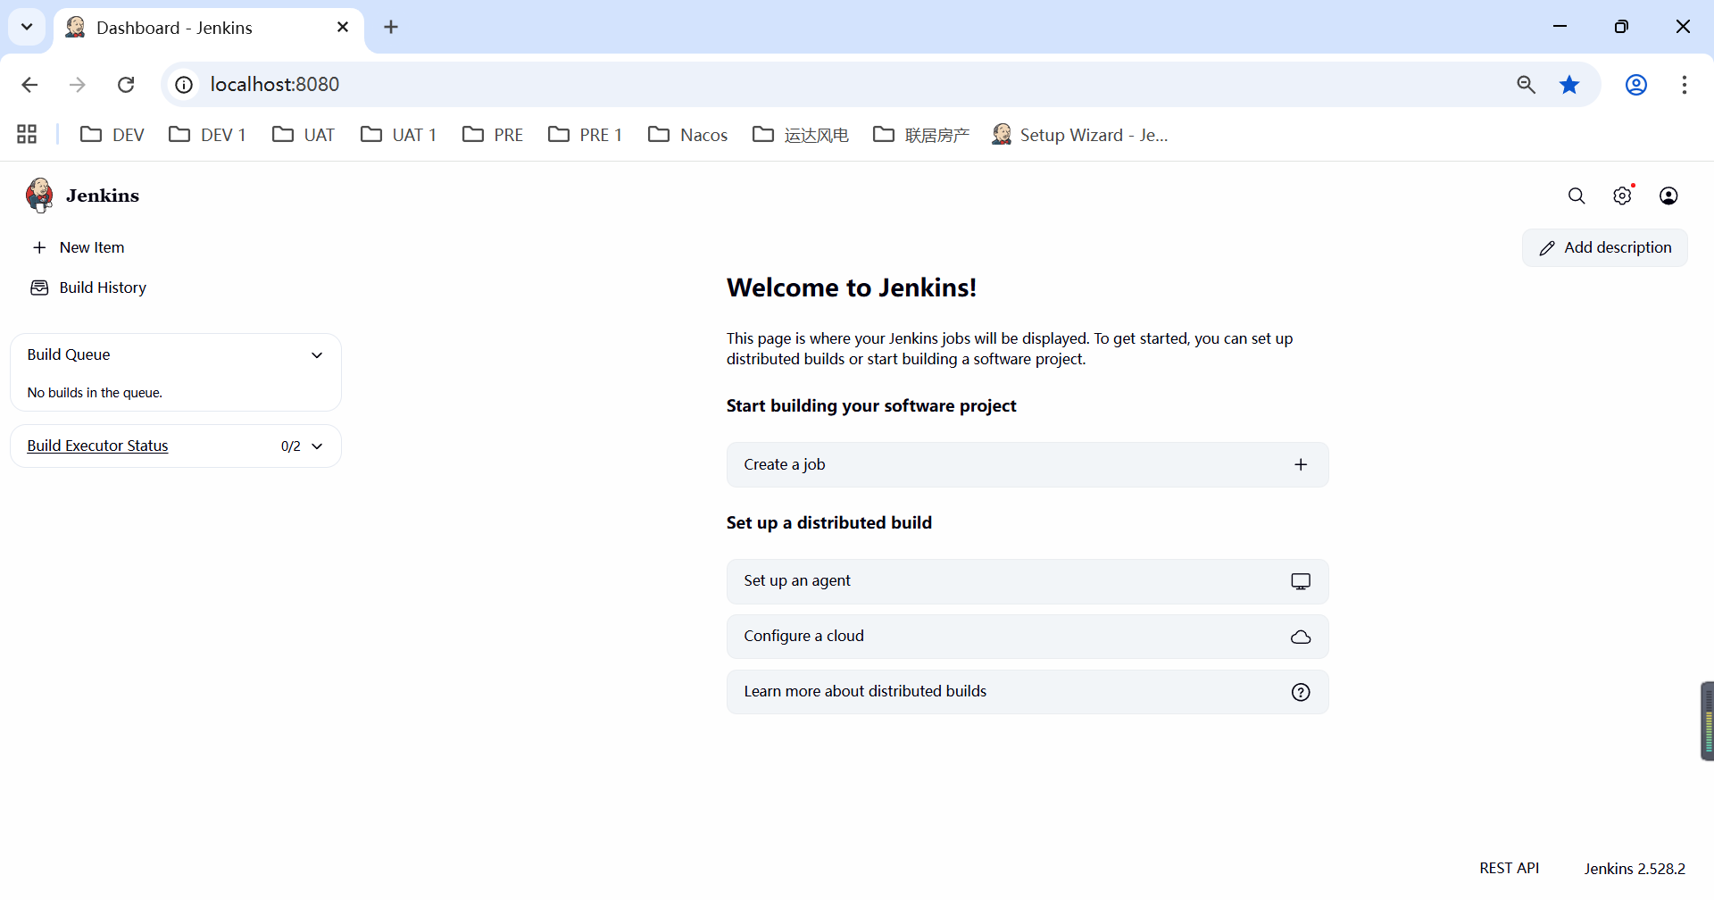Click the Build Queue heading
The image size is (1714, 900).
click(x=69, y=354)
